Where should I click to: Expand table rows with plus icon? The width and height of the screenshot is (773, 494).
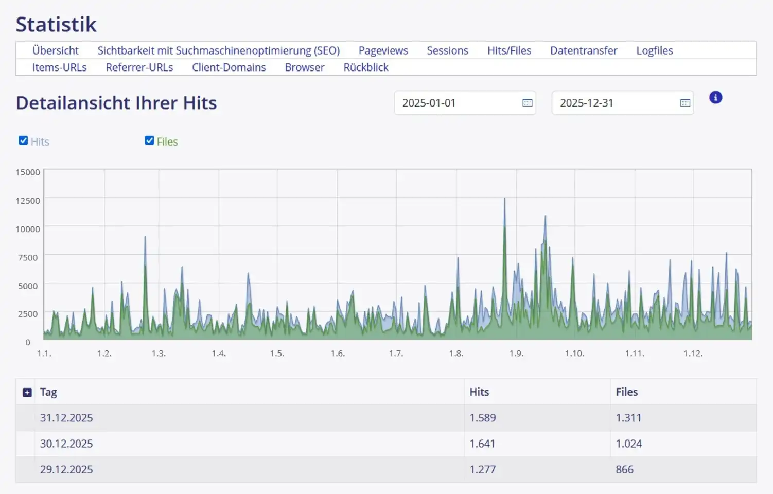(x=27, y=393)
